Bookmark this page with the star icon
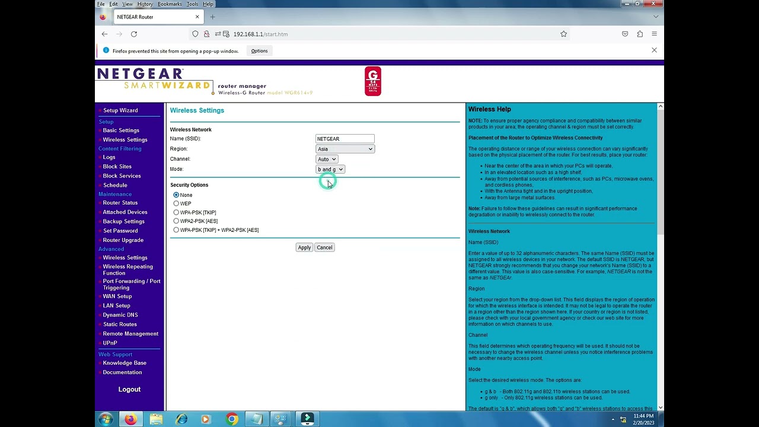759x427 pixels. click(x=563, y=34)
